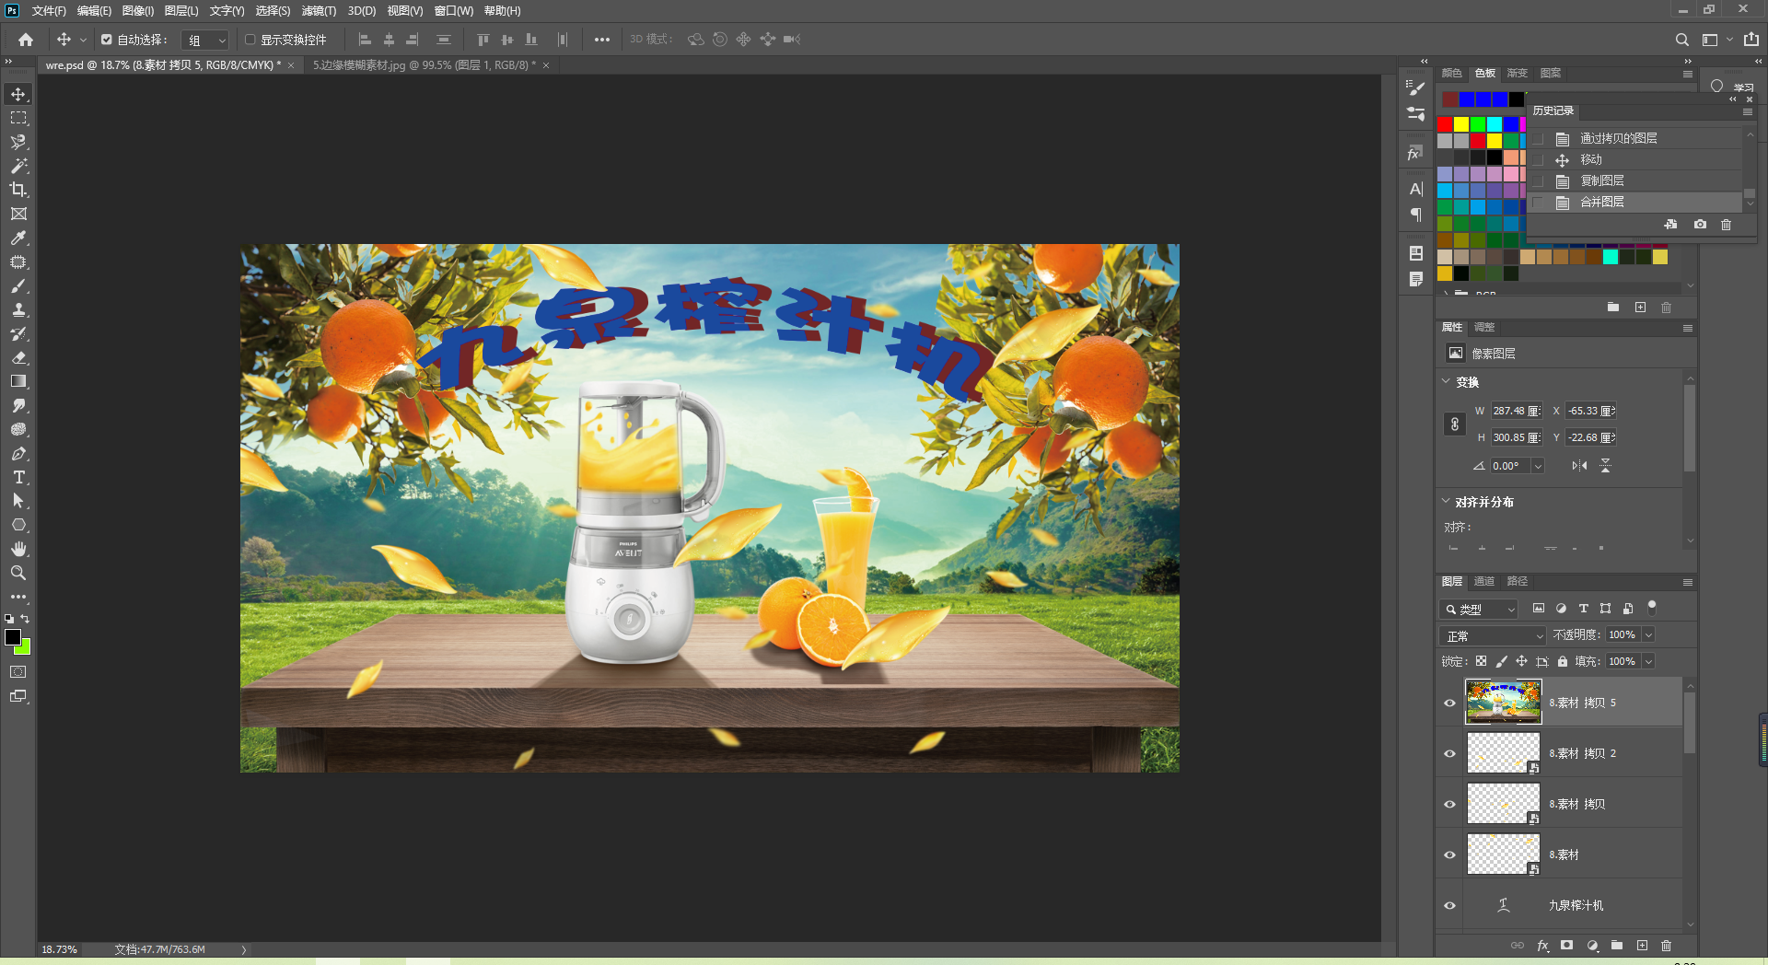Hide the 8.素材 拷贝 2 layer
Viewport: 1768px width, 965px height.
tap(1450, 753)
